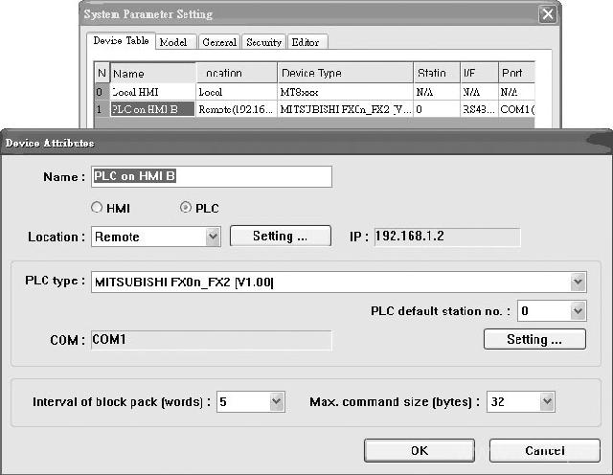Select the PLC on HMI B row

point(153,109)
